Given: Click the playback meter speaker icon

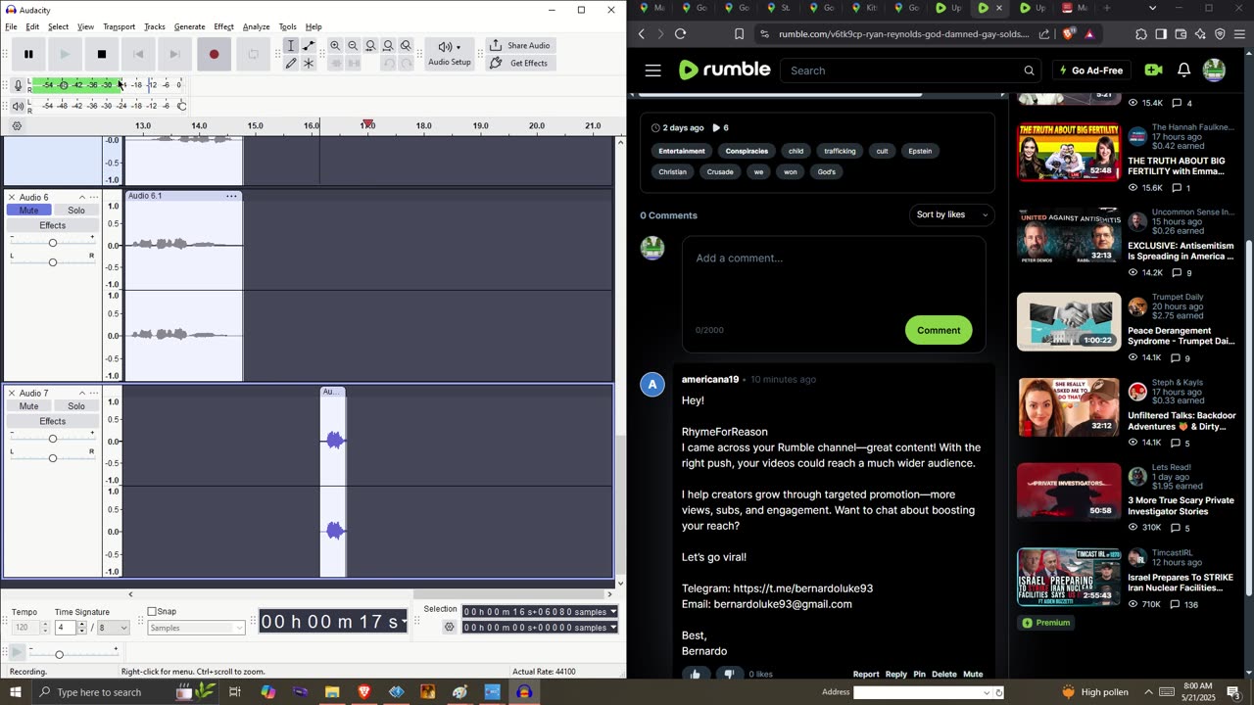Looking at the screenshot, I should 18,106.
